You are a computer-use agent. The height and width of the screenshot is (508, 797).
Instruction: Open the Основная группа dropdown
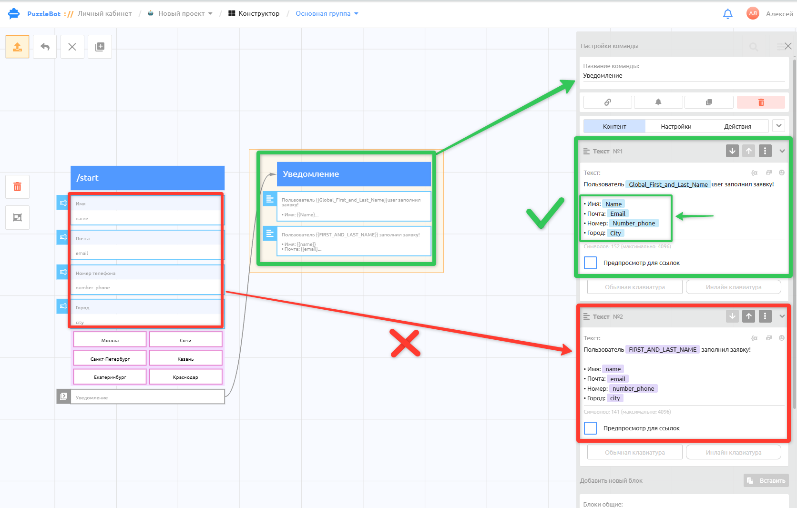click(x=327, y=13)
